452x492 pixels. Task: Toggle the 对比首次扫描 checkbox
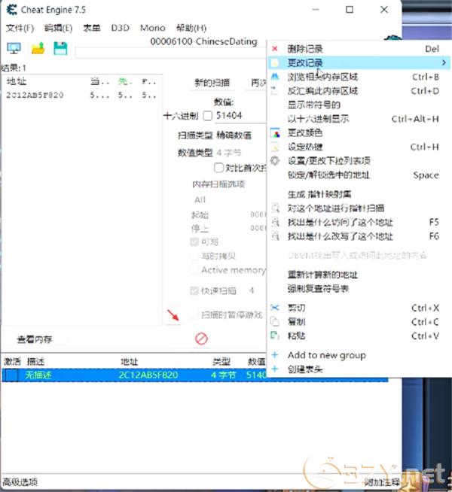[x=218, y=168]
